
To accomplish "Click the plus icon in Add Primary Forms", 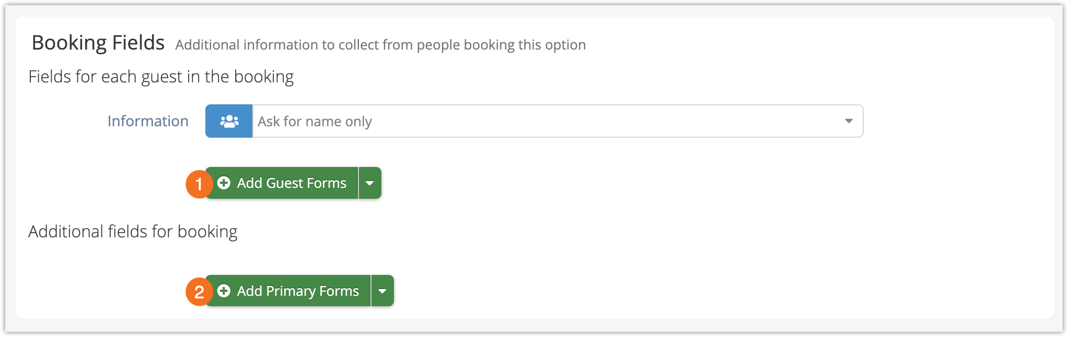I will tap(224, 291).
